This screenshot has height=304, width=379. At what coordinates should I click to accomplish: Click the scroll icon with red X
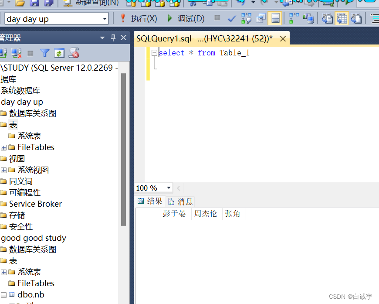74,53
